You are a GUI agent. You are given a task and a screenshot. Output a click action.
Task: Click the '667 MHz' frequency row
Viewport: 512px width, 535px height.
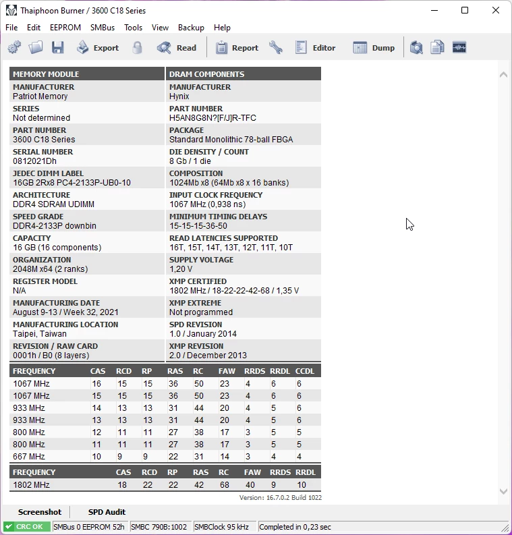pyautogui.click(x=165, y=456)
